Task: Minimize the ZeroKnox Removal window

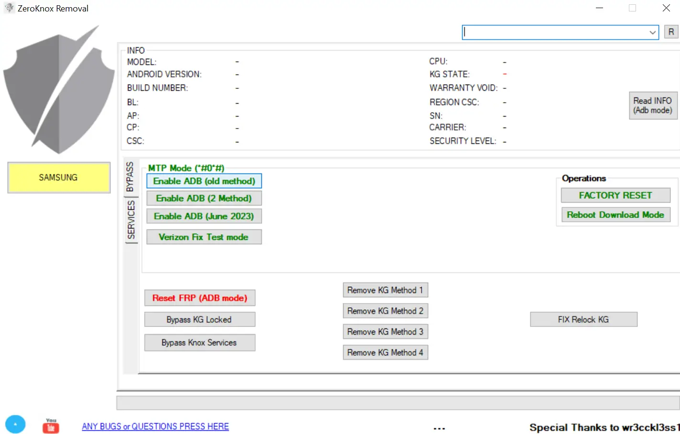Action: coord(599,8)
